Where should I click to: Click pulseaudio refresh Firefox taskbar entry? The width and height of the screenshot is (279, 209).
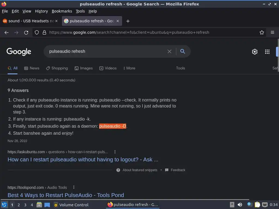[x=133, y=205]
